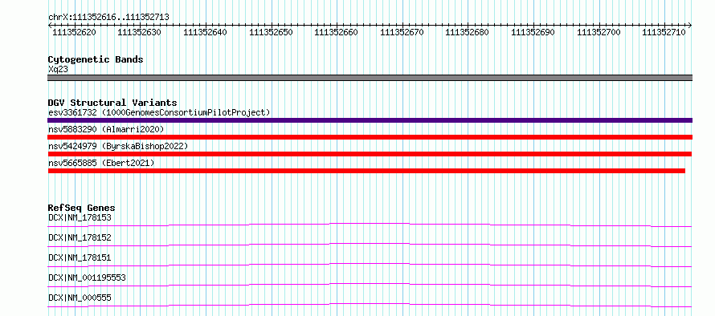715x316 pixels.
Task: Select the DCX|NM_001195553 intron line
Action: tap(370, 285)
